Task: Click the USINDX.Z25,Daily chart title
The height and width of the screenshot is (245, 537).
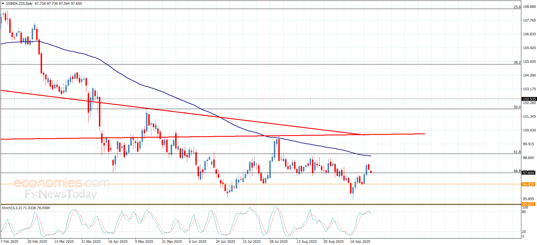Action: (19, 4)
